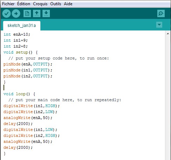This screenshot has height=160, width=171.
Task: Place cursor on the void setup() line
Action: coord(20,52)
